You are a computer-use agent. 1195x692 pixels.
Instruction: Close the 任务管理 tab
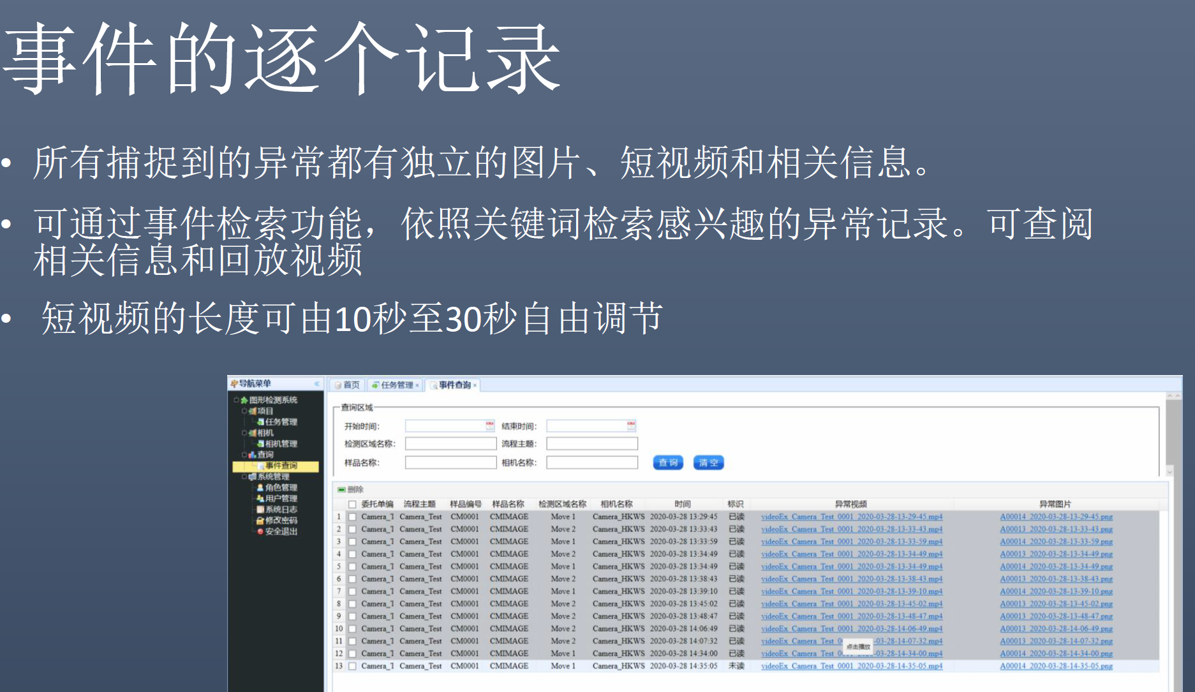coord(417,385)
